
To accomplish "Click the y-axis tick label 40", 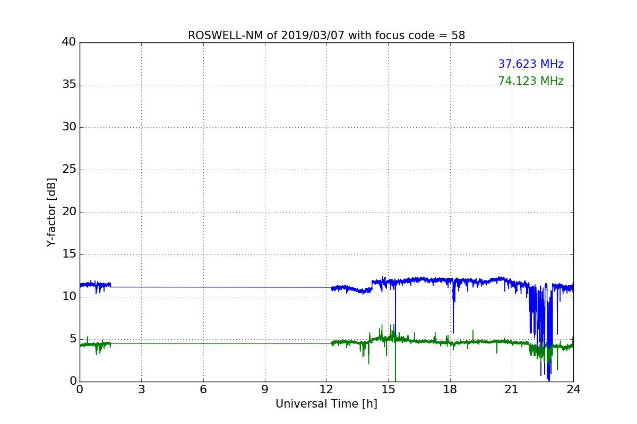I will [68, 42].
